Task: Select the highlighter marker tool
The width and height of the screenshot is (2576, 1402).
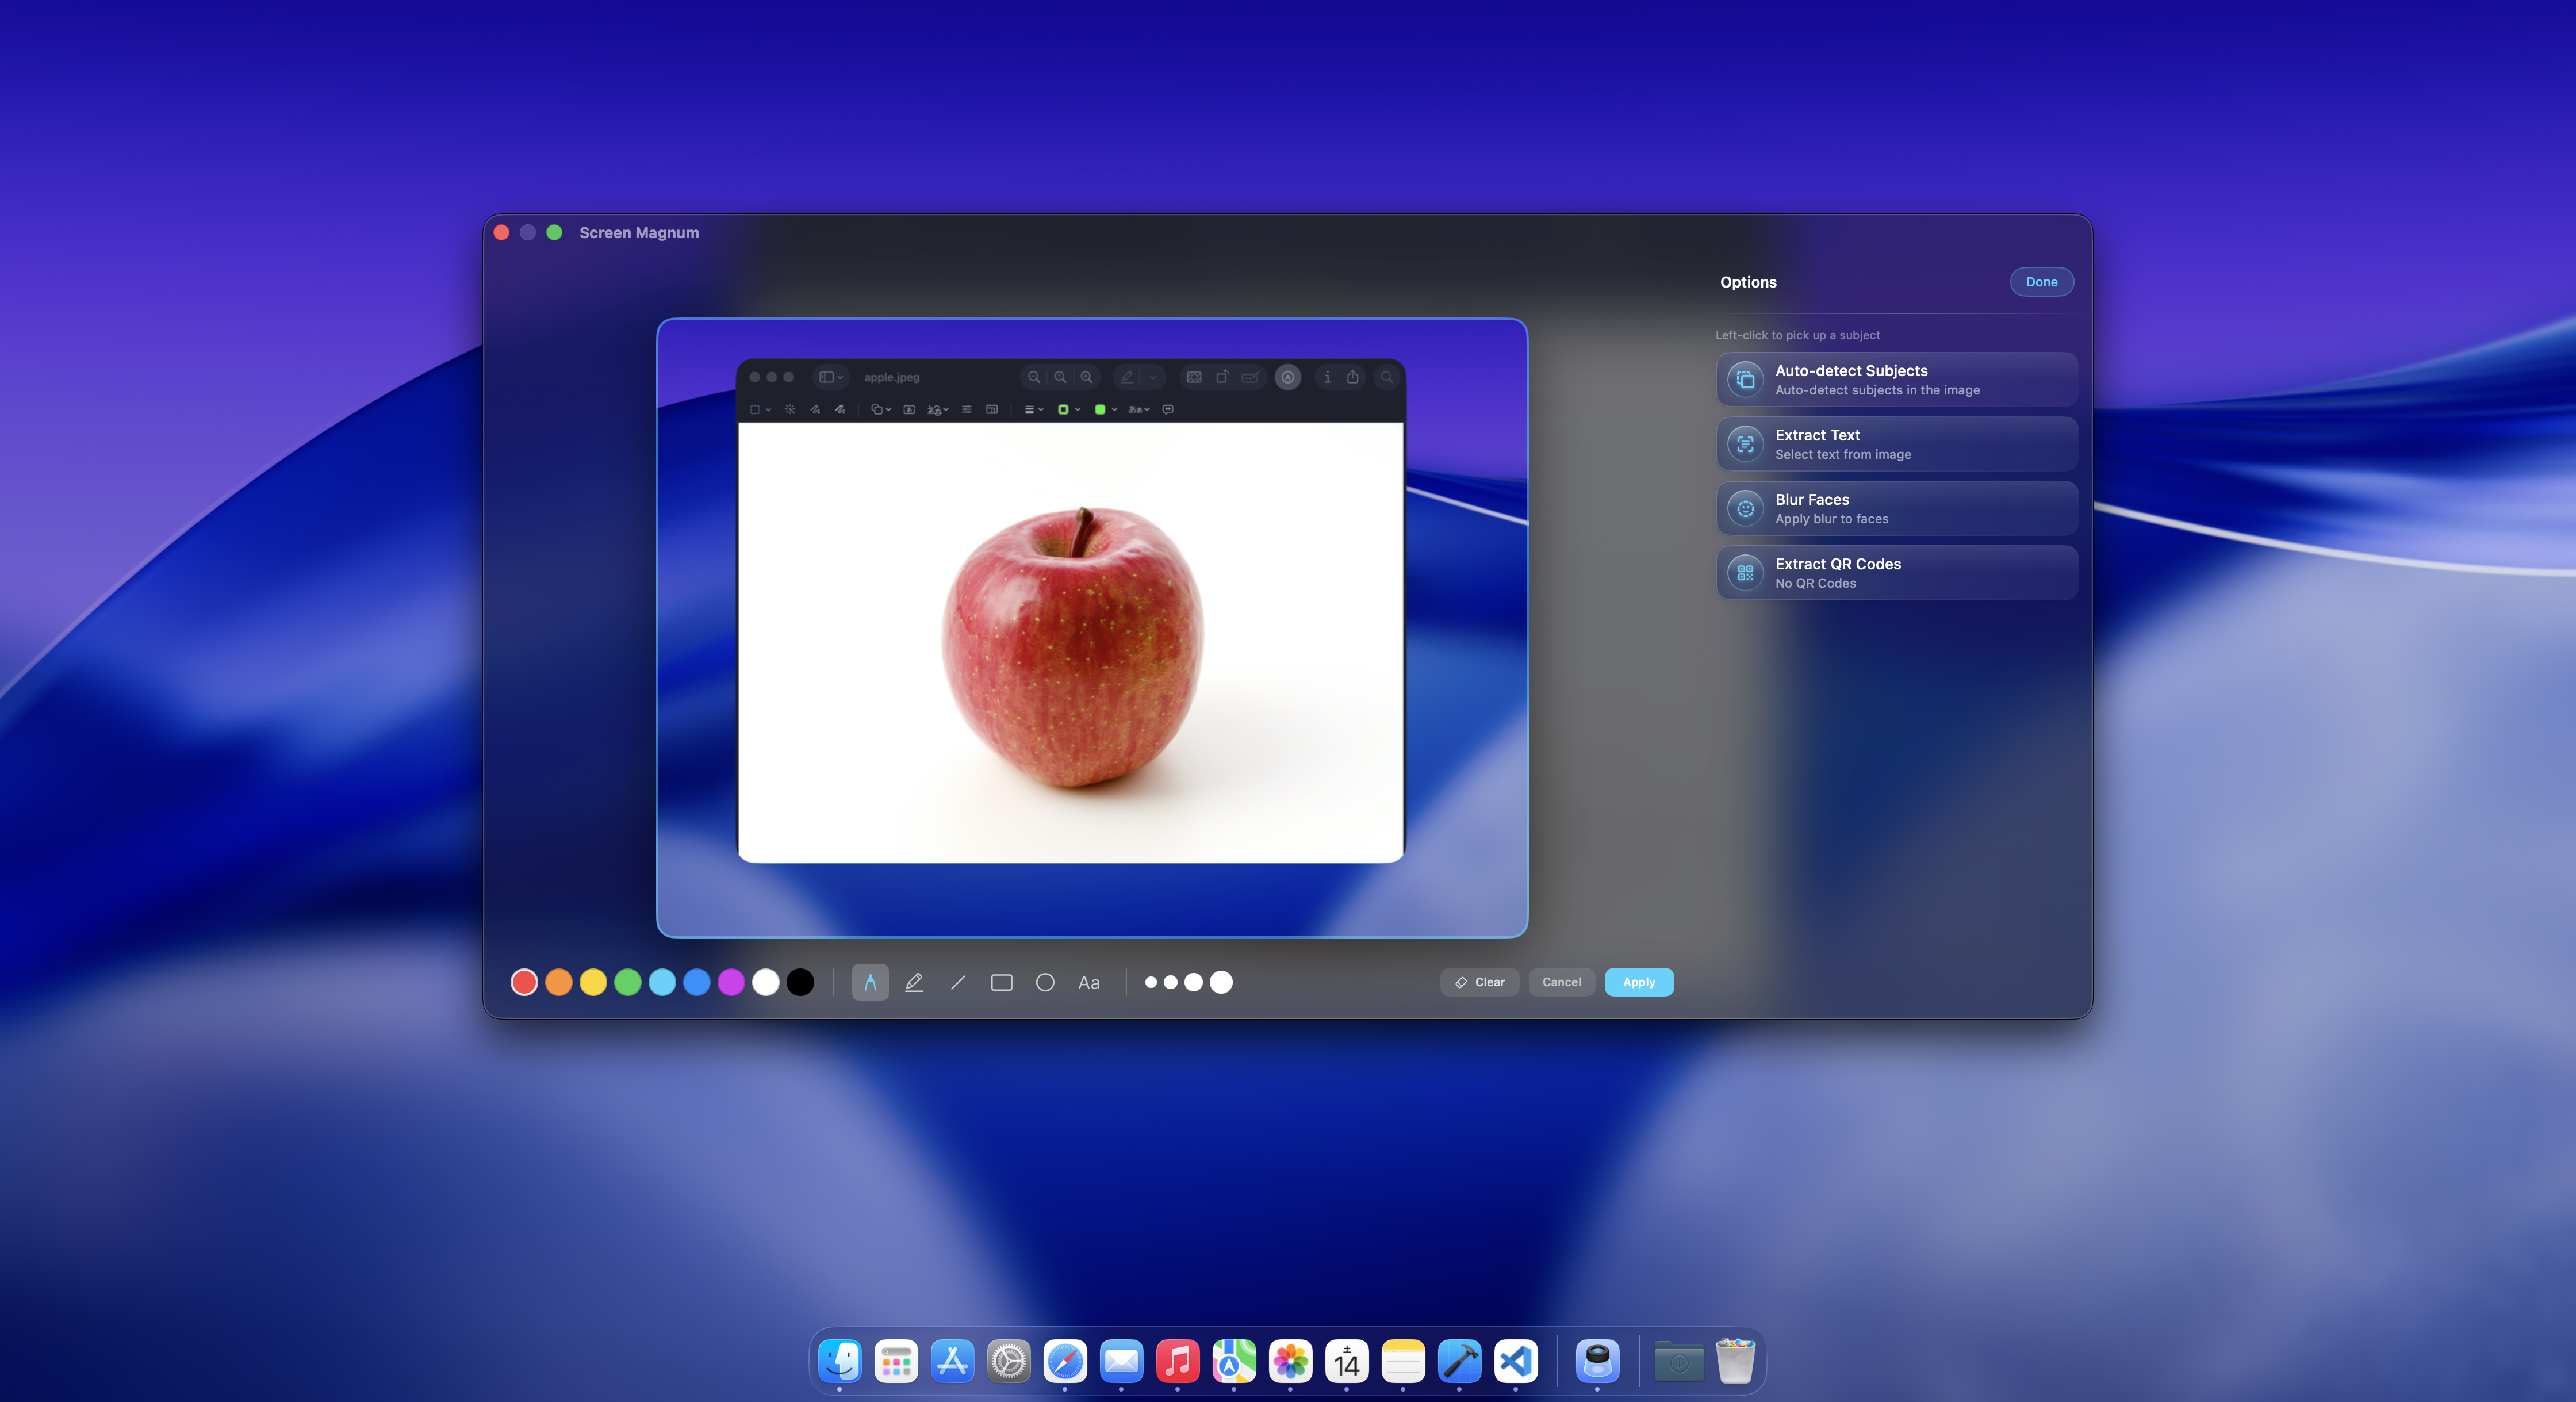Action: click(914, 982)
